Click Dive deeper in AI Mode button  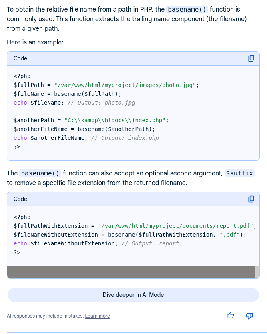[133, 295]
